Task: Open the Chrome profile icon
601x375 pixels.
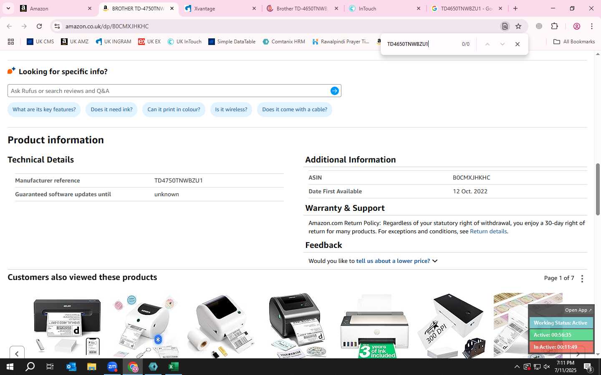Action: pyautogui.click(x=577, y=26)
